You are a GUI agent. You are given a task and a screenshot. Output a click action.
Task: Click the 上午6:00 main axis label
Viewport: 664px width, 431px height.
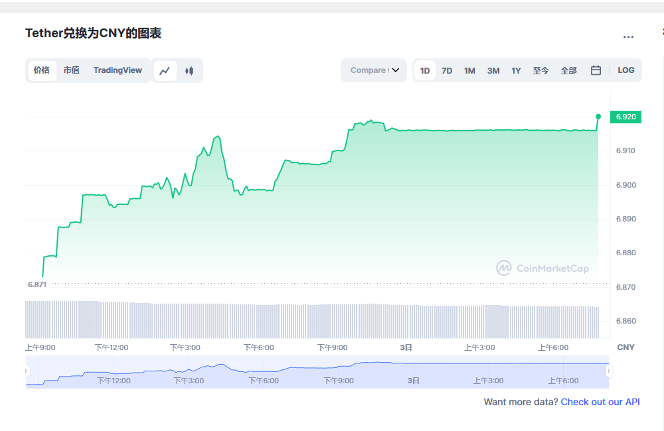(553, 347)
